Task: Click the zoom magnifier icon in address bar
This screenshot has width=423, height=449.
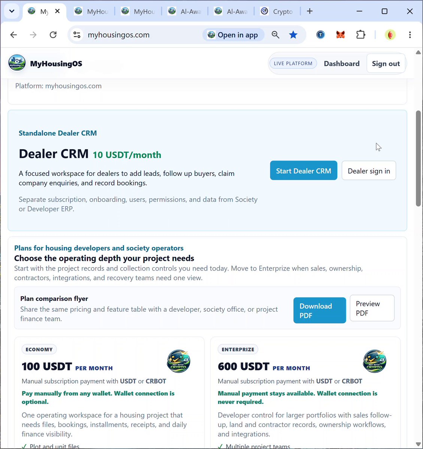Action: point(275,35)
